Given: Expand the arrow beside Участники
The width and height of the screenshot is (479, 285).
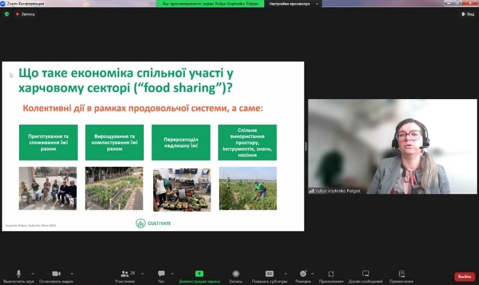Looking at the screenshot, I should (x=142, y=273).
